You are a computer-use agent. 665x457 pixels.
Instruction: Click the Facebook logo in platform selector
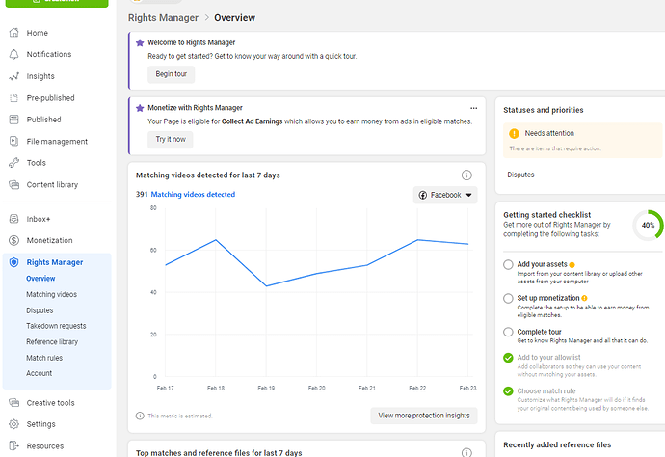(423, 195)
